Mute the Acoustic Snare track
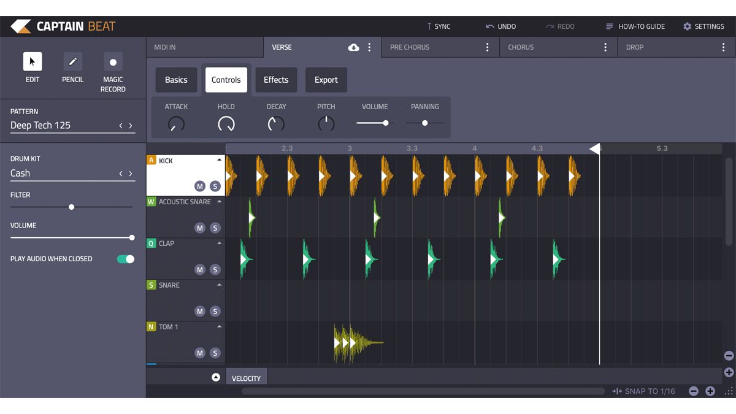 pos(200,228)
